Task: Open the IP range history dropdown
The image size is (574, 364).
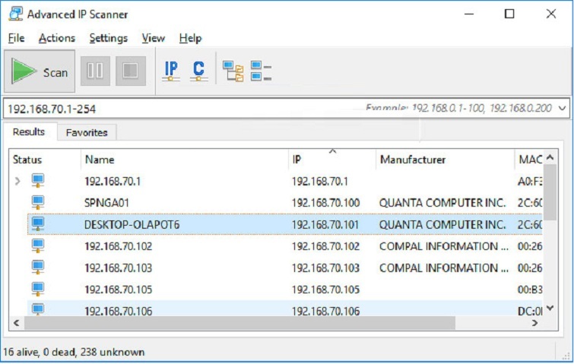Action: (x=562, y=109)
